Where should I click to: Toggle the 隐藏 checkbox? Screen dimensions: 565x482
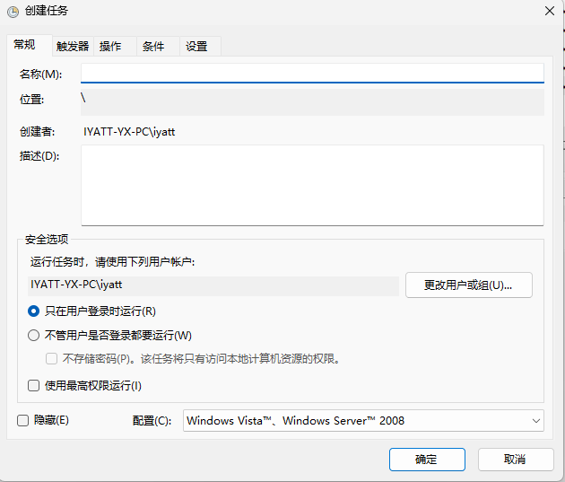23,420
